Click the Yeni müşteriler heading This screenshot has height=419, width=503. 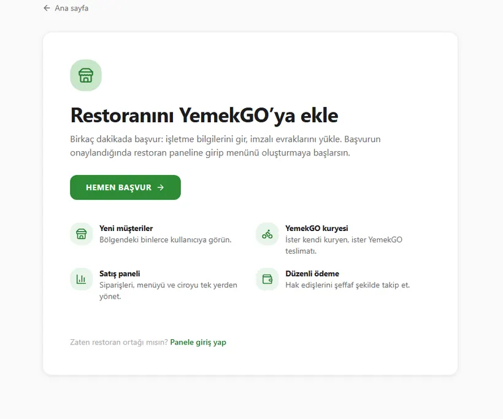[x=126, y=229]
